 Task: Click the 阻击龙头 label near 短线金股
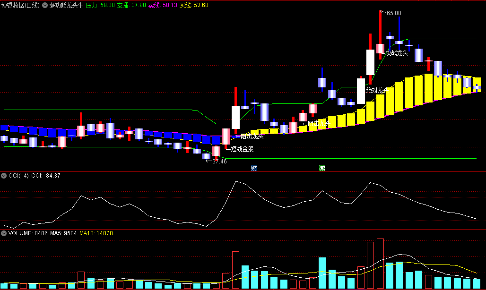click(252, 136)
